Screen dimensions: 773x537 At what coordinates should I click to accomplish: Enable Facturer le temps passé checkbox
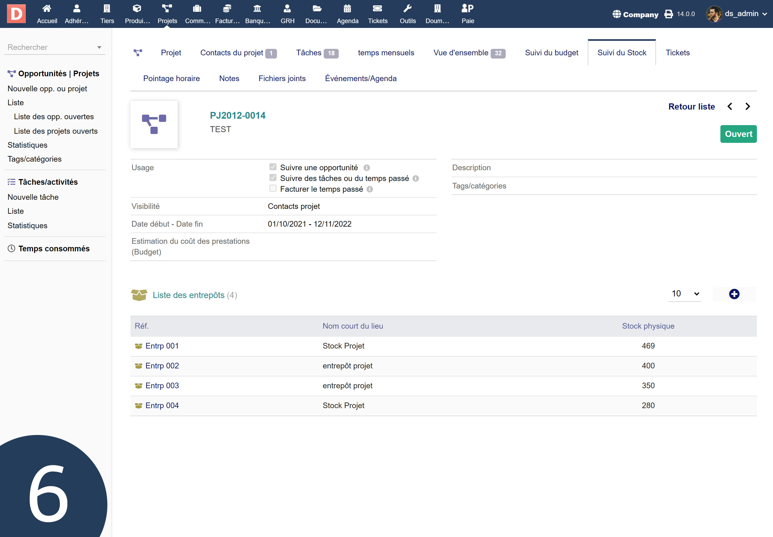(273, 188)
